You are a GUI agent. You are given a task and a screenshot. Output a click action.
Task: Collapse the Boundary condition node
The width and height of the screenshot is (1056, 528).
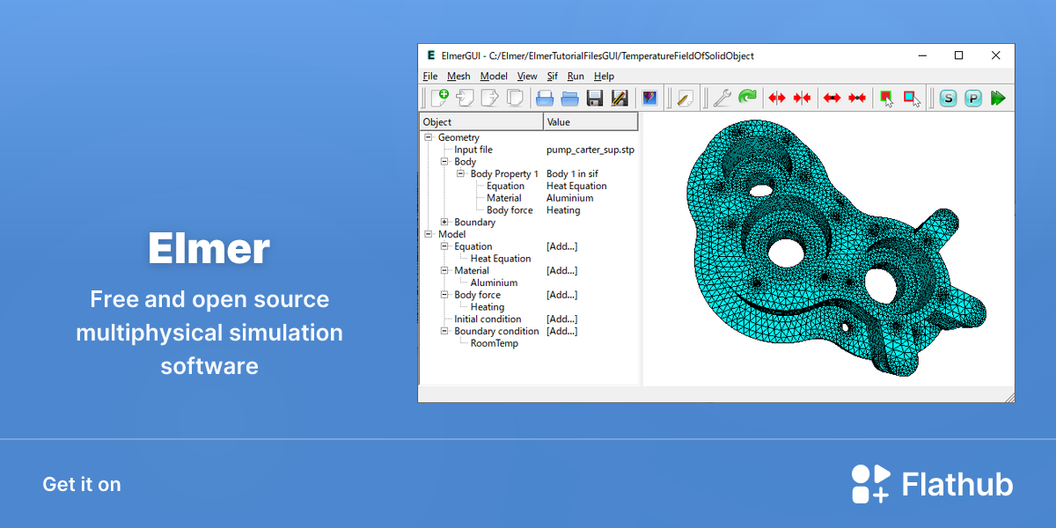coord(444,331)
